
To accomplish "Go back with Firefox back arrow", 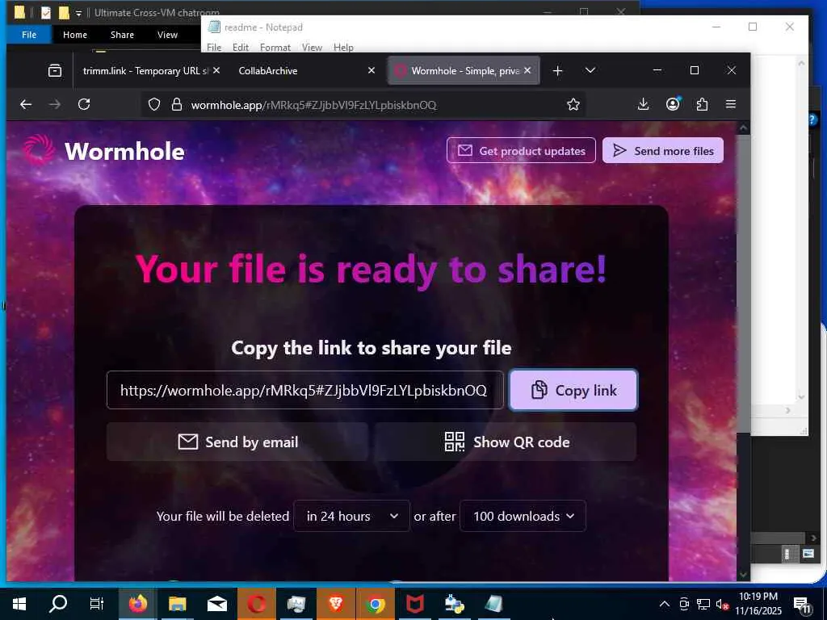I will coord(26,104).
